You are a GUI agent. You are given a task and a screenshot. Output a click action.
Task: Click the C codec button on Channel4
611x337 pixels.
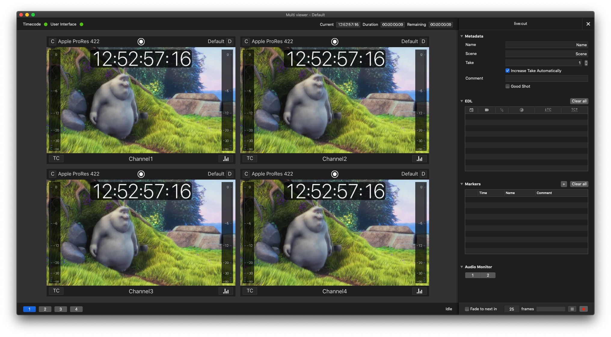pos(246,174)
